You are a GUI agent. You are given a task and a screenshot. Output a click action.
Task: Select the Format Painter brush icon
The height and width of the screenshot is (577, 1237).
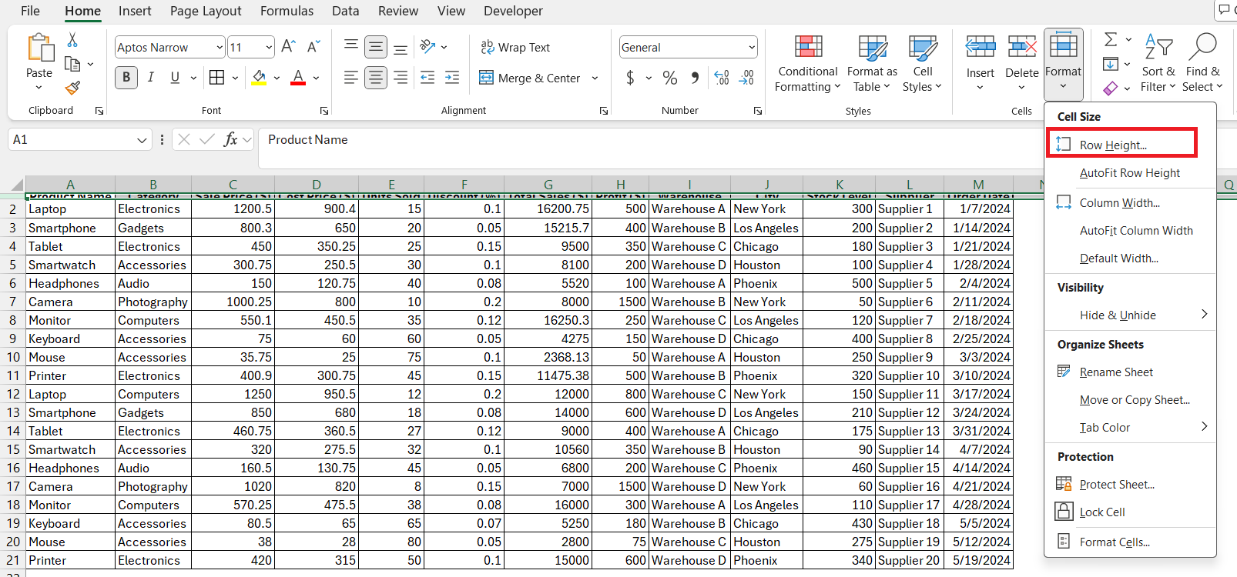point(72,88)
